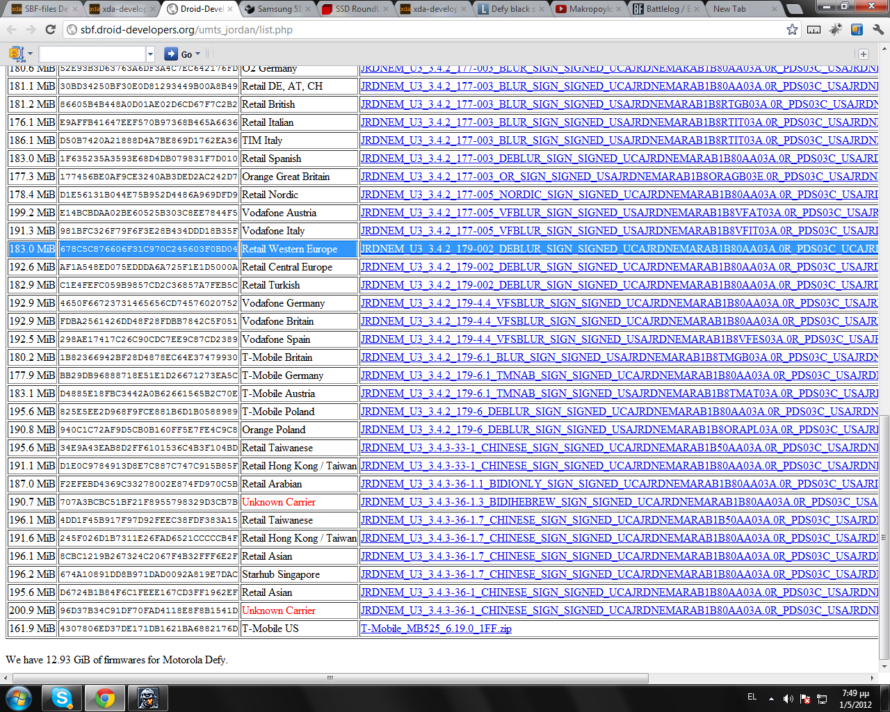
Task: Click the blue and orange extension icon
Action: [857, 29]
